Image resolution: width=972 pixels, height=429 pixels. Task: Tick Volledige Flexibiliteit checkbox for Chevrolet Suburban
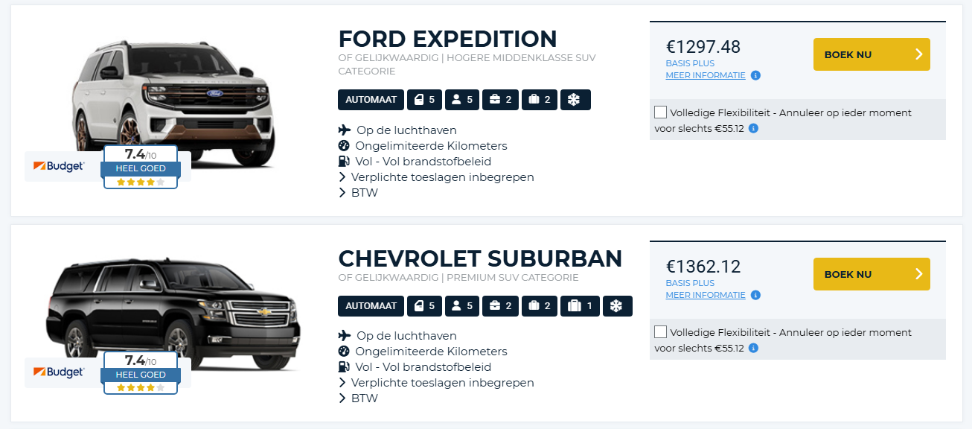(661, 332)
